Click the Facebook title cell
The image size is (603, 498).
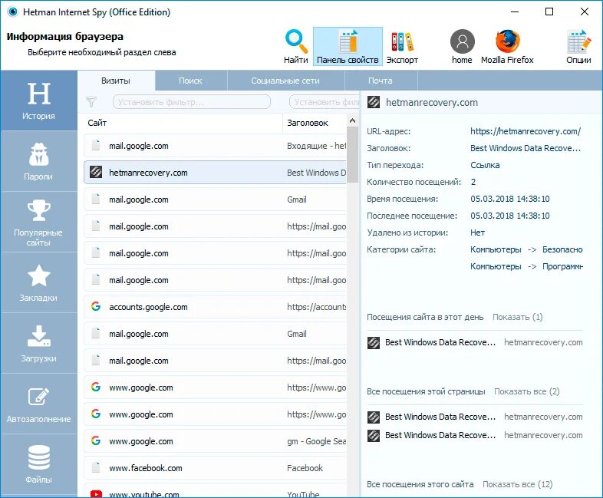305,468
